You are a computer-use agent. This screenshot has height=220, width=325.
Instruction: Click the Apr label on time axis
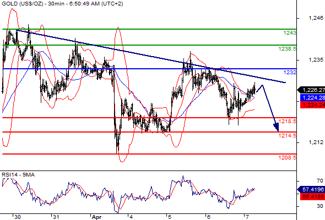(x=96, y=217)
